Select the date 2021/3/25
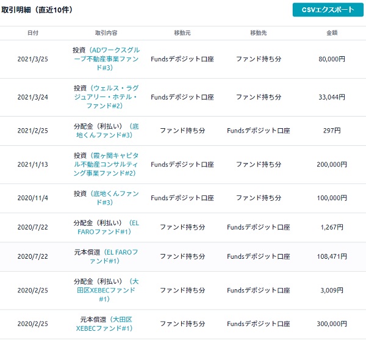Screen dimensions: 366x340 click(33, 59)
